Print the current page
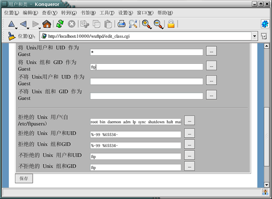 point(121,24)
